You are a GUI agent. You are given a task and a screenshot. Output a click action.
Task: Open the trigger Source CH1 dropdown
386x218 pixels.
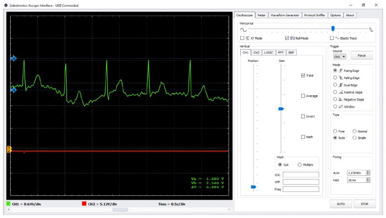click(x=340, y=57)
